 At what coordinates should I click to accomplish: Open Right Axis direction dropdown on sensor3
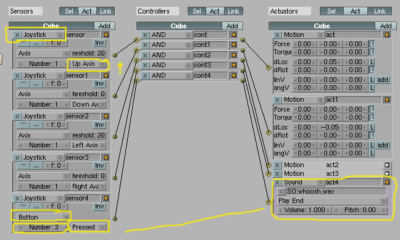pos(88,187)
